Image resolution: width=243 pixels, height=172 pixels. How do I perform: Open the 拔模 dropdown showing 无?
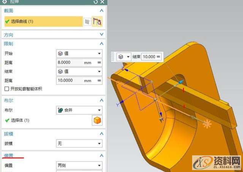[x=79, y=144]
